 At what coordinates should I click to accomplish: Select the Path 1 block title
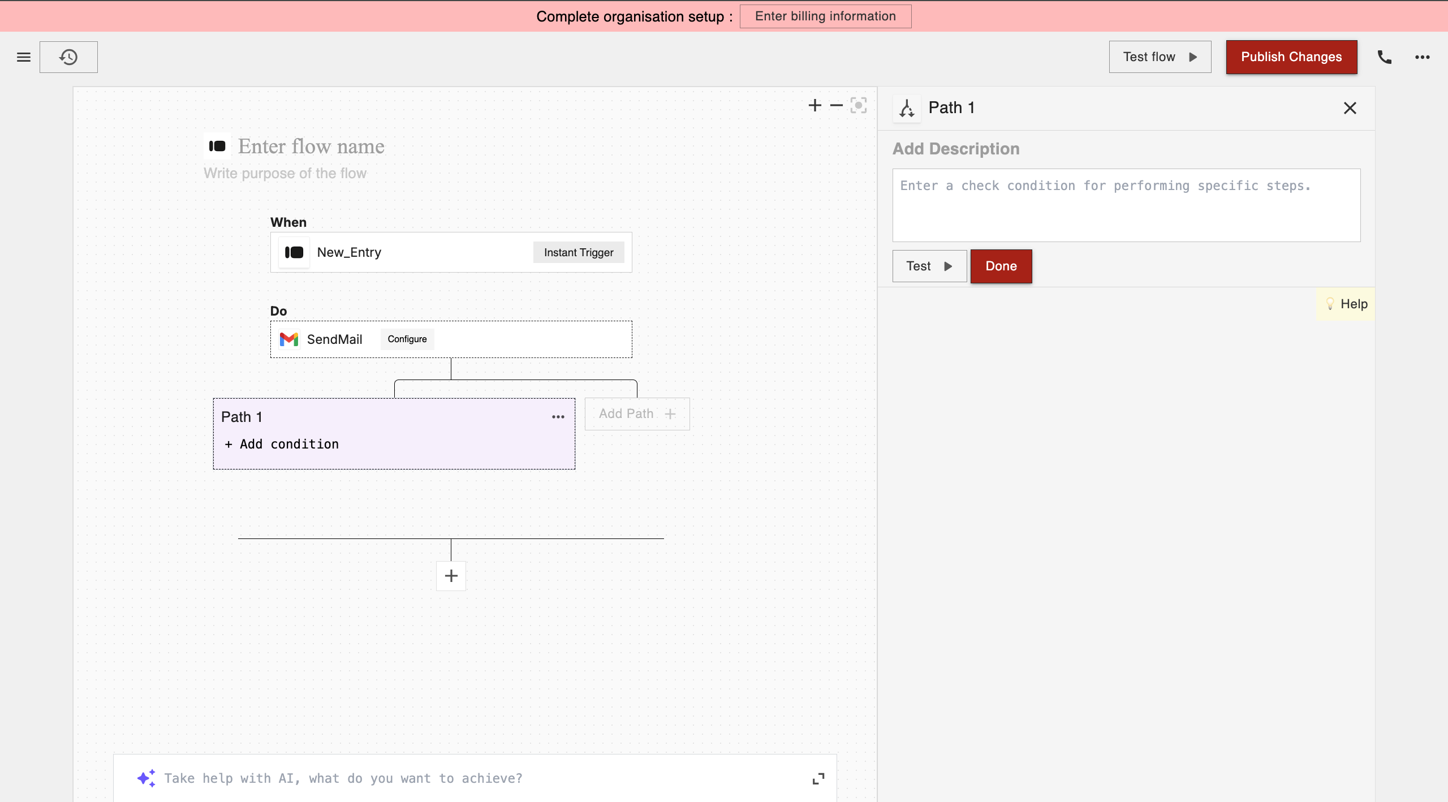242,417
